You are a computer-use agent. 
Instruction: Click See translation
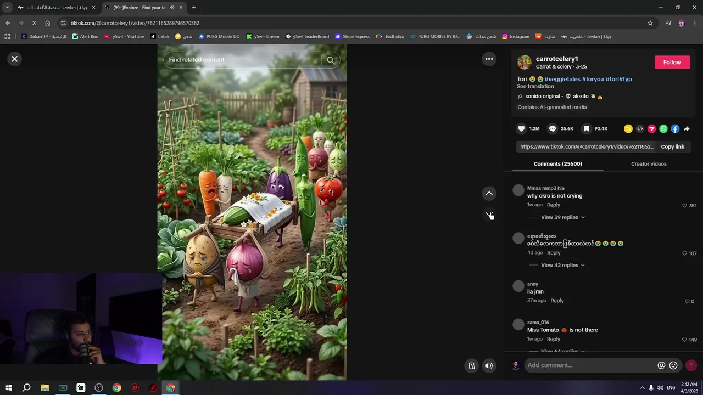point(535,86)
